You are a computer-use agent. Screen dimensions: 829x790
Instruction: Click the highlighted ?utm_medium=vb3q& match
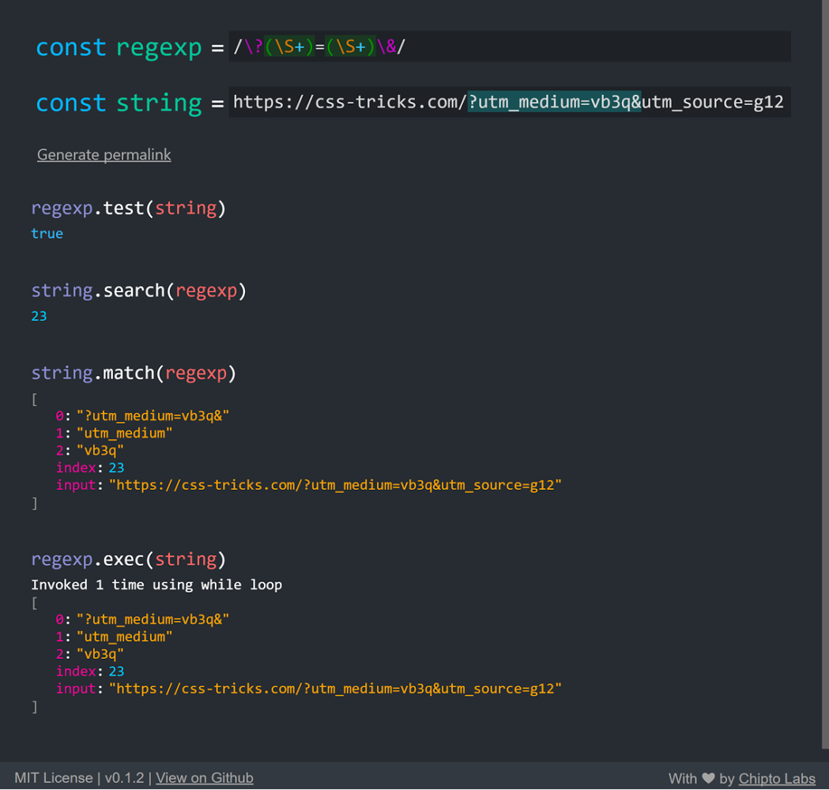[x=555, y=101]
